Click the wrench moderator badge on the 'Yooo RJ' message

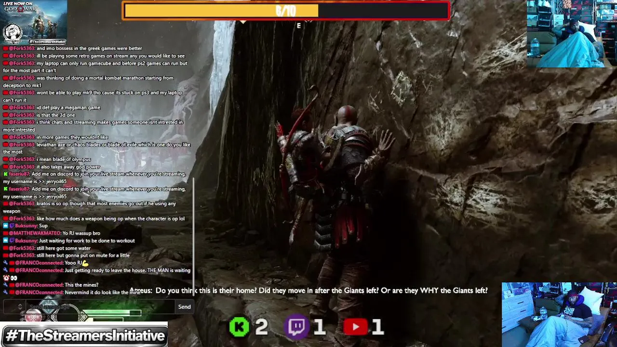click(x=5, y=263)
